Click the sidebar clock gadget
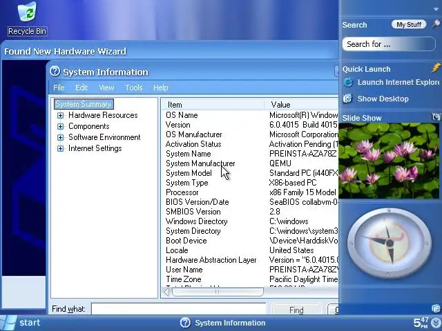This screenshot has height=331, width=442. point(390,243)
